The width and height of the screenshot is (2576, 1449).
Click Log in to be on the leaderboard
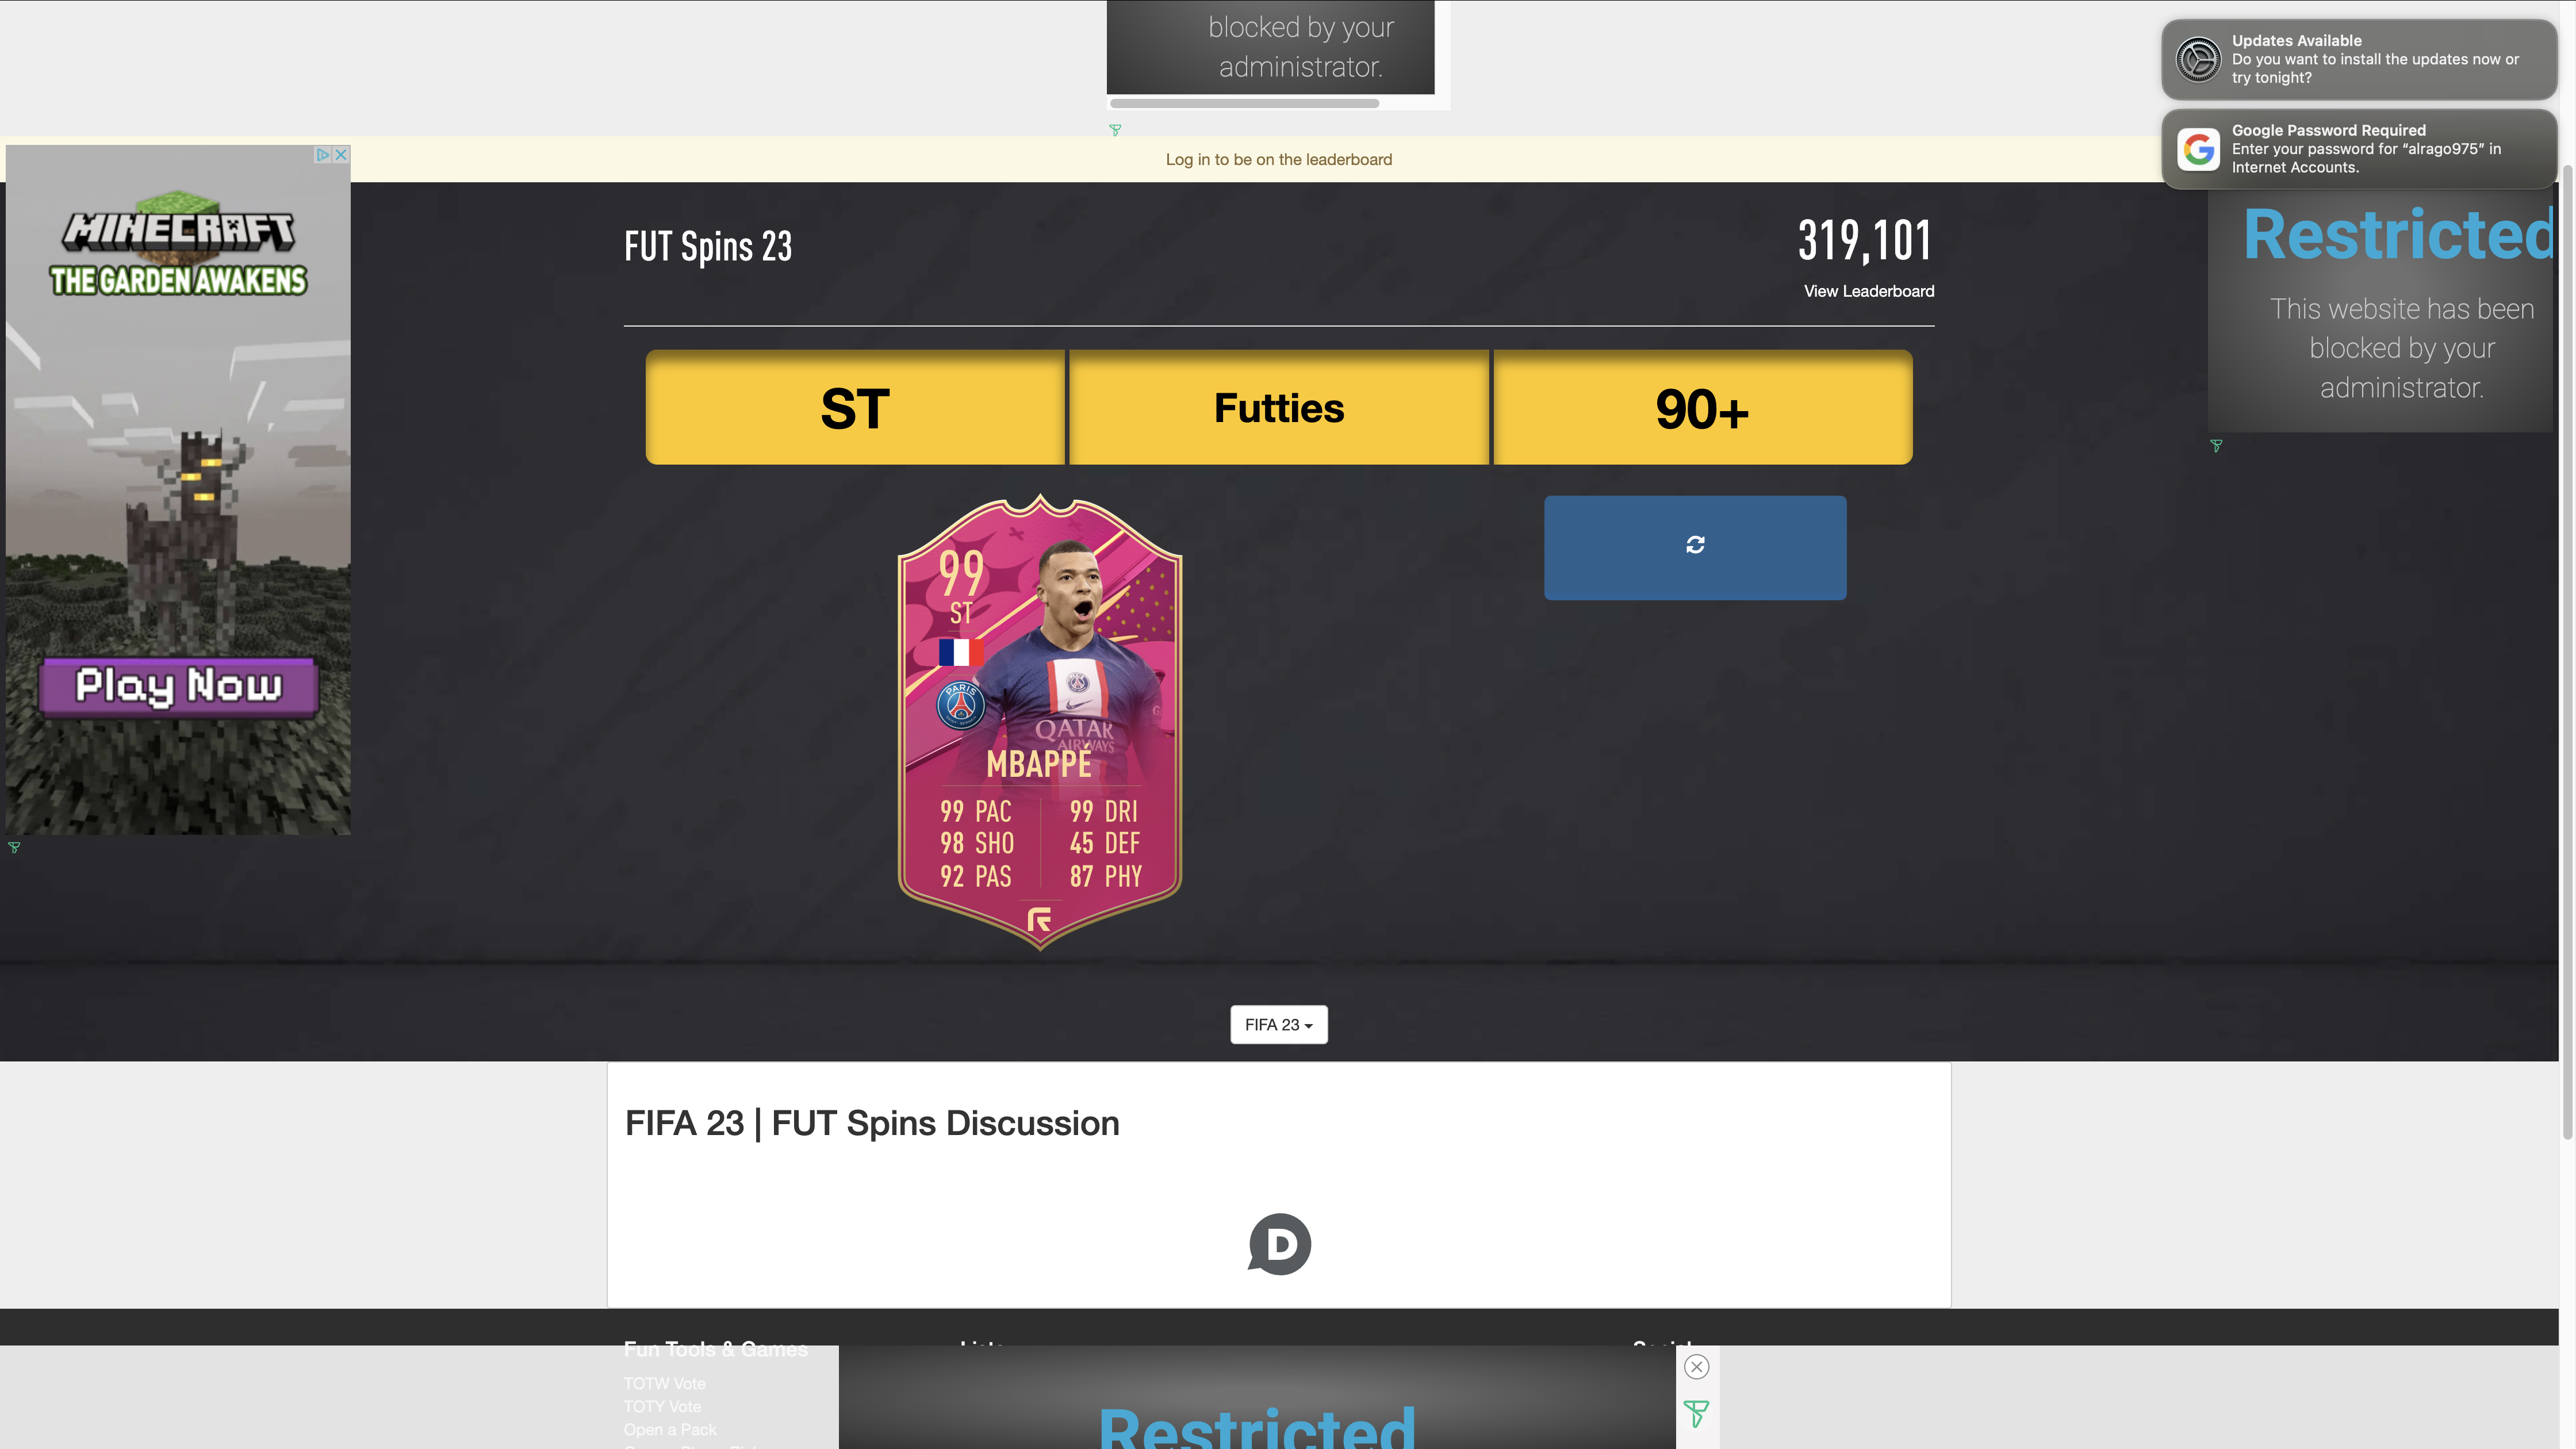pyautogui.click(x=1278, y=159)
